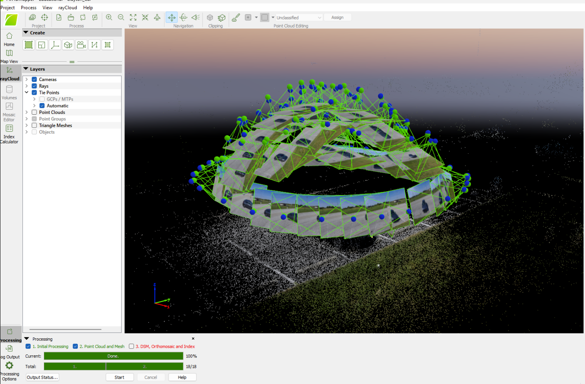585x384 pixels.
Task: Switch to Map View in the sidebar
Action: (9, 55)
